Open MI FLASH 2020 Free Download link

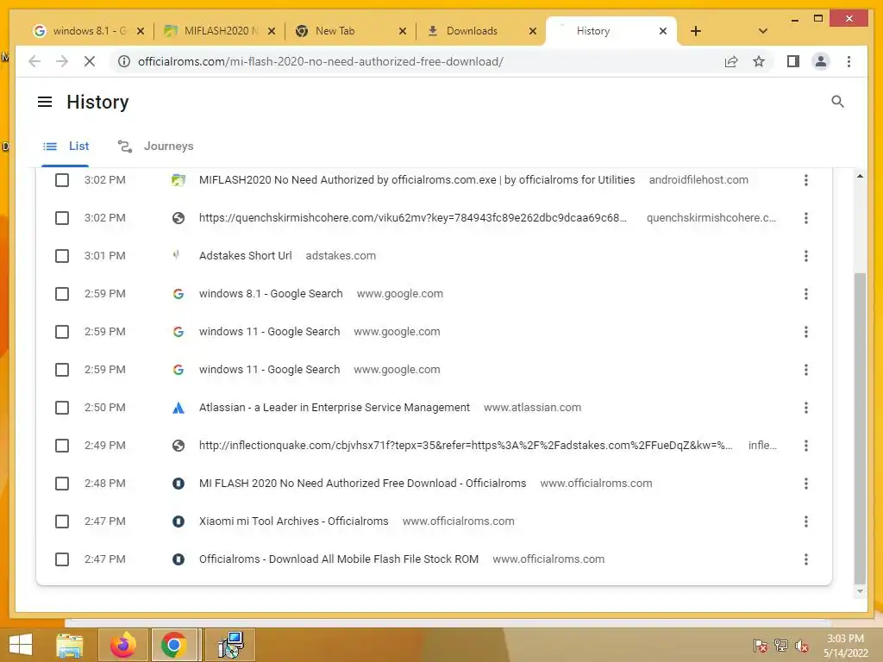pos(363,484)
